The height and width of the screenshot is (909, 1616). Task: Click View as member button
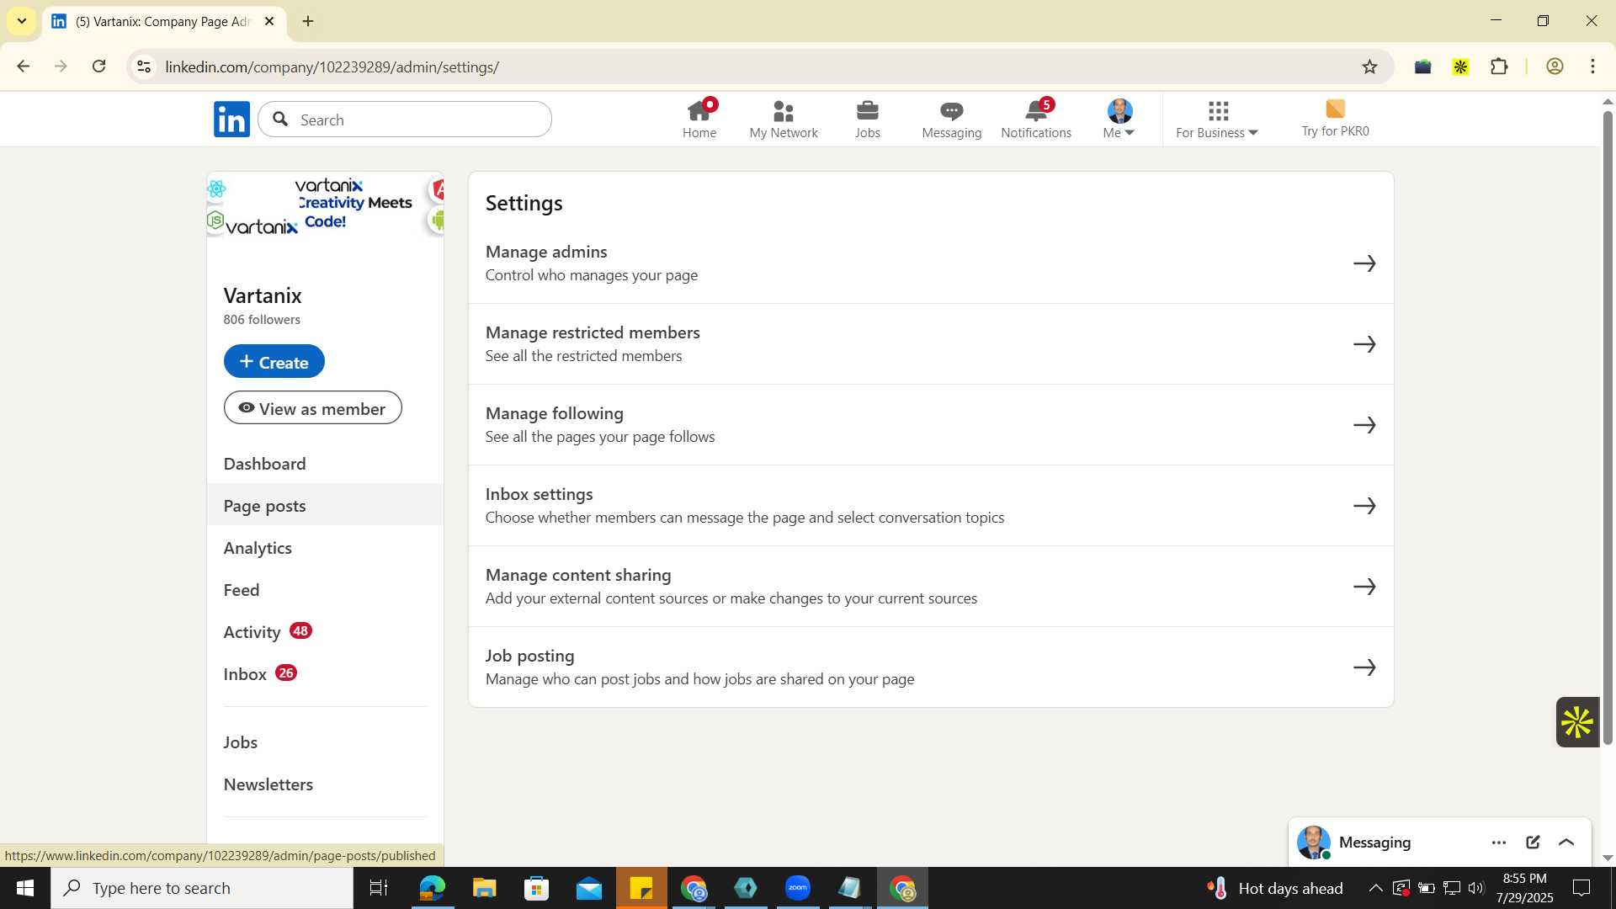[313, 407]
